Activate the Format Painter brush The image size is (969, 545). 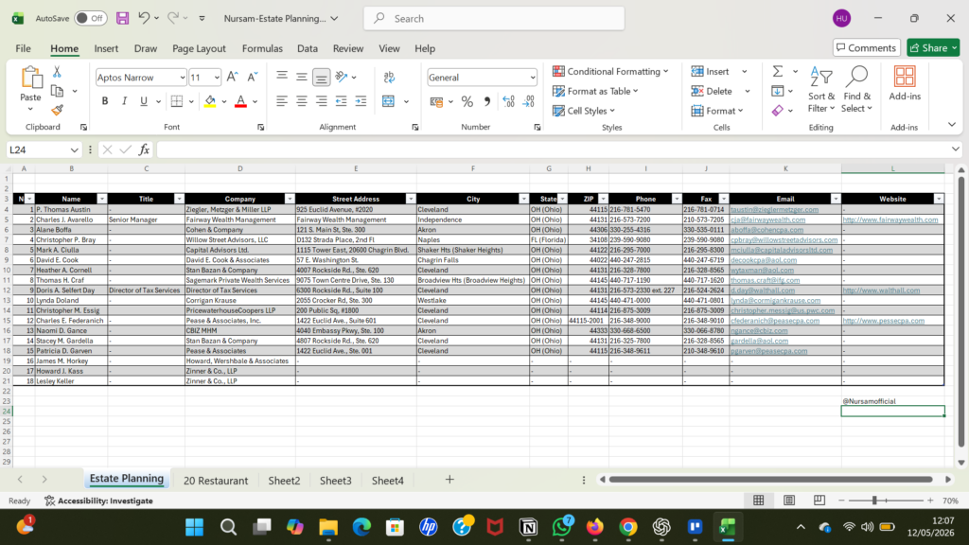[57, 110]
